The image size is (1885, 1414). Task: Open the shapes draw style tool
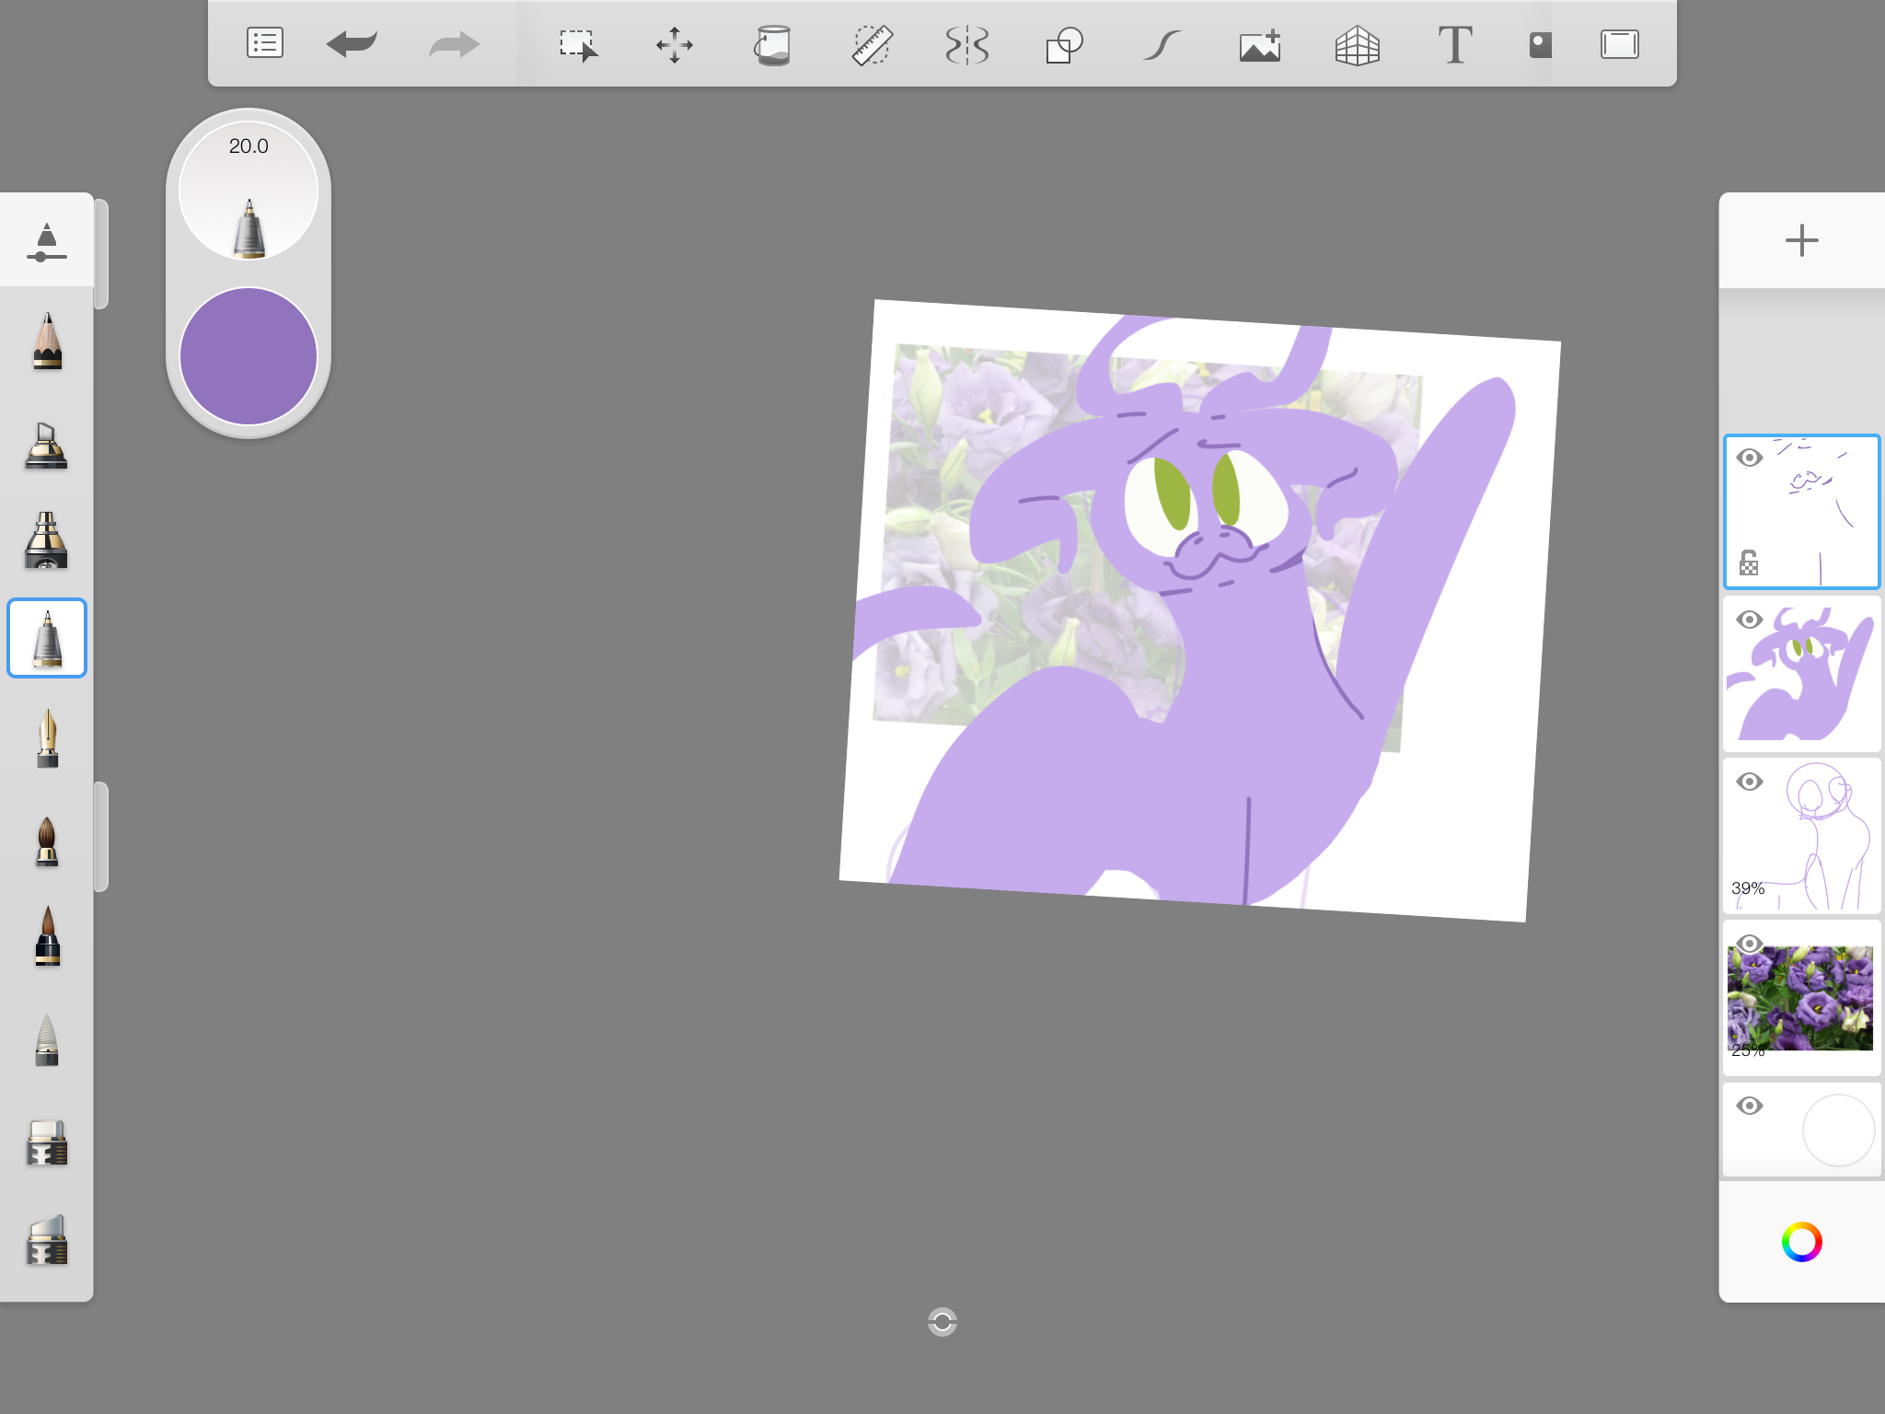tap(1064, 44)
